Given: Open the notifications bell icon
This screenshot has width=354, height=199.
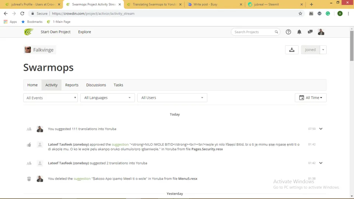Looking at the screenshot, I should pos(299,32).
